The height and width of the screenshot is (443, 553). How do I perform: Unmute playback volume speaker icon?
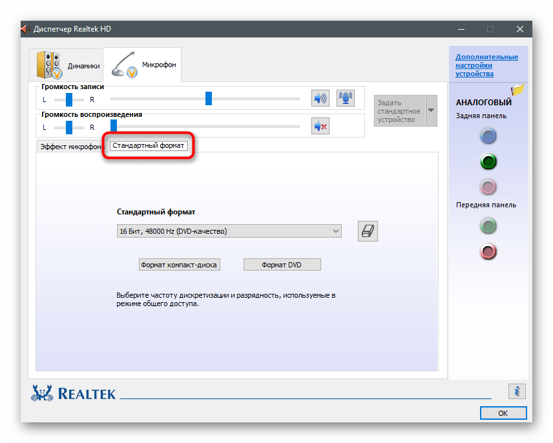point(320,126)
